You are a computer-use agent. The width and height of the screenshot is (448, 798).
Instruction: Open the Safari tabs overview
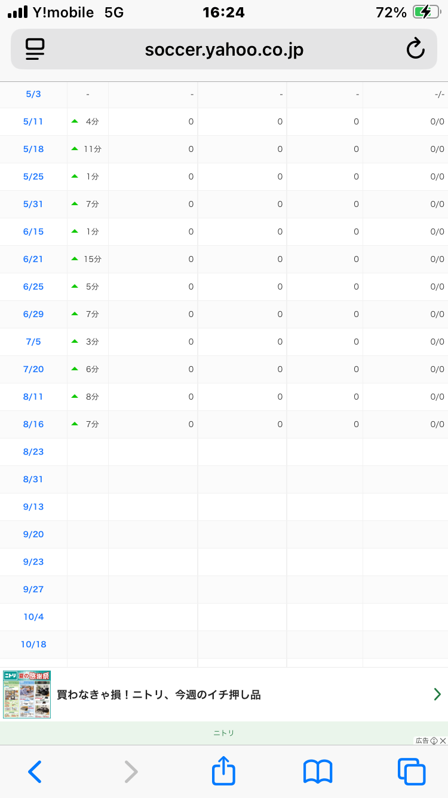click(412, 772)
